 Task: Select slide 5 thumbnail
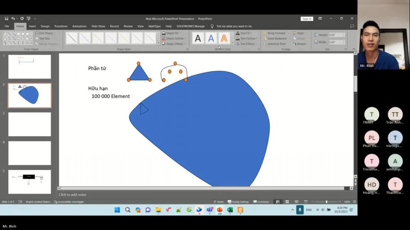[30, 182]
